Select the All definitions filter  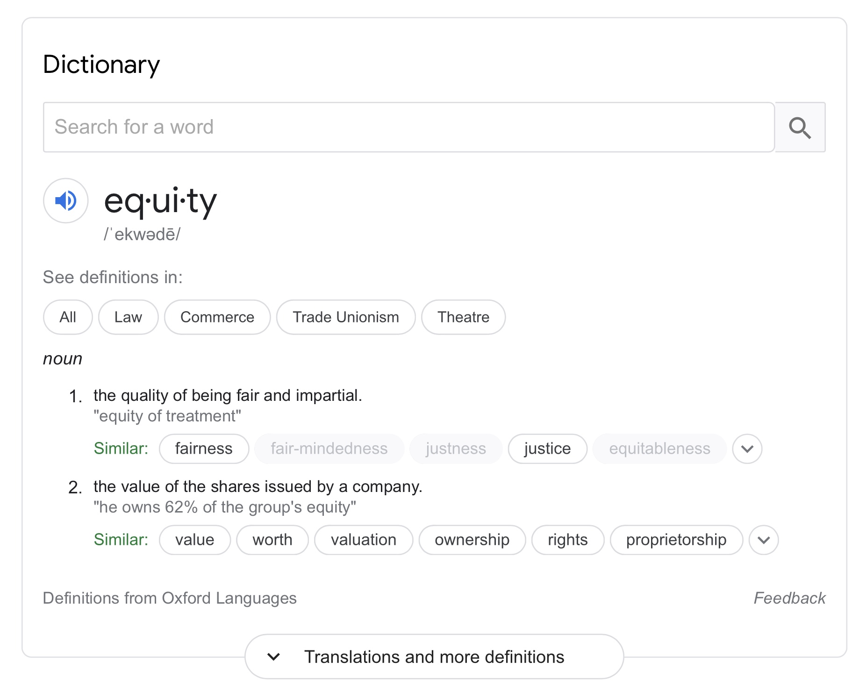pos(68,317)
